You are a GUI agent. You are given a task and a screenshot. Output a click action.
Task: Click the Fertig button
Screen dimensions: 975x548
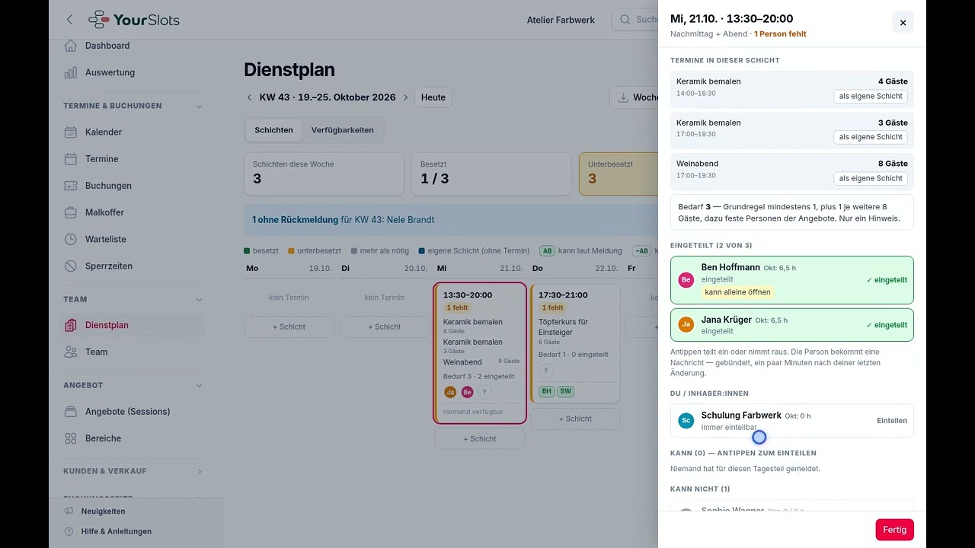(x=894, y=530)
